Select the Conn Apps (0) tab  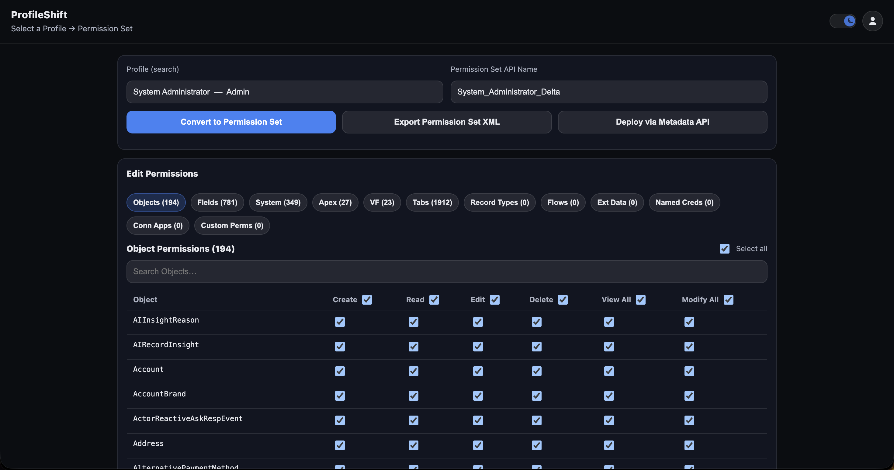[x=158, y=226]
